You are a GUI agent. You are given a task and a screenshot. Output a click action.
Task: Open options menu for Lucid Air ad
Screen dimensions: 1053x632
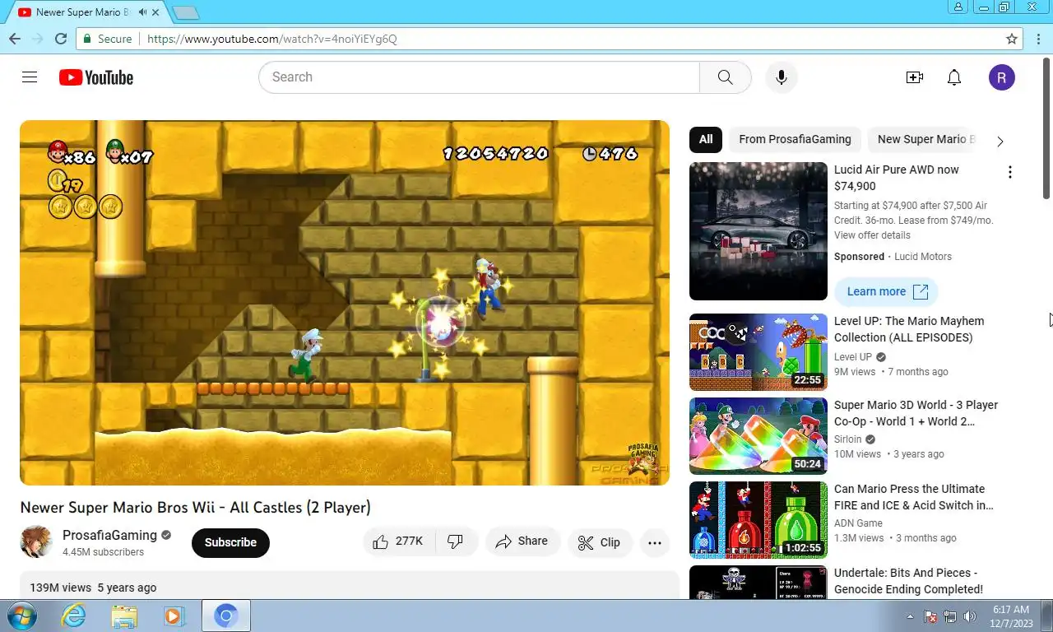click(1010, 172)
